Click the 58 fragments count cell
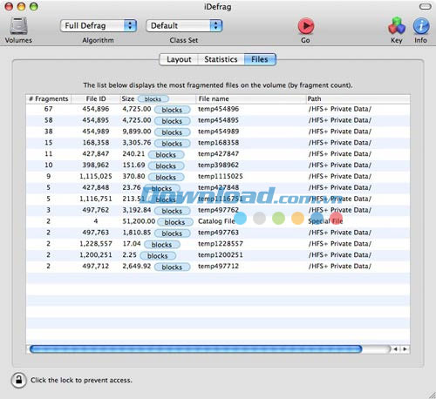 pos(49,120)
